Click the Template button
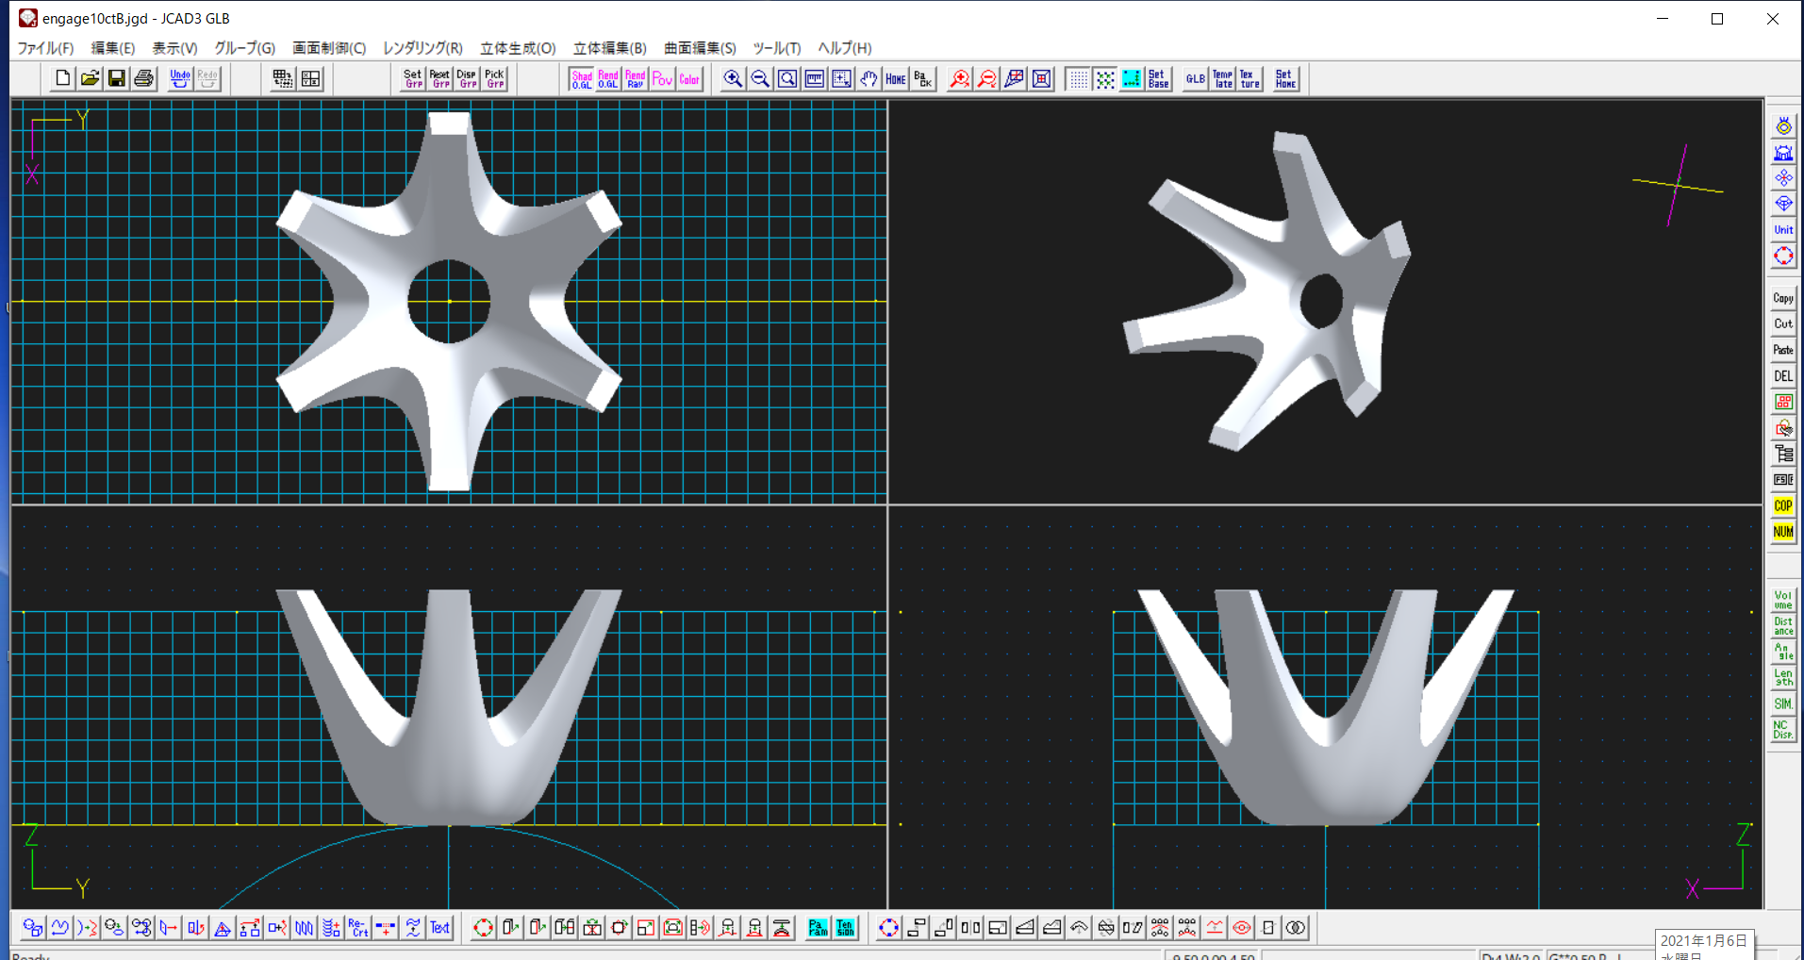Screen dimensions: 1804x960 (x=1223, y=78)
